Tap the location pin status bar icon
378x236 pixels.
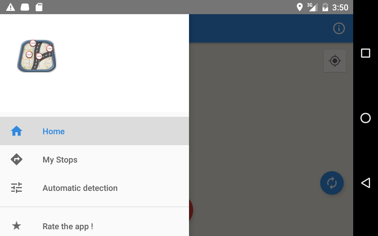tap(299, 7)
